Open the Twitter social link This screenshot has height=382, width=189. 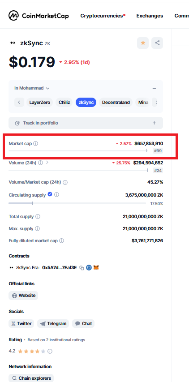point(21,323)
